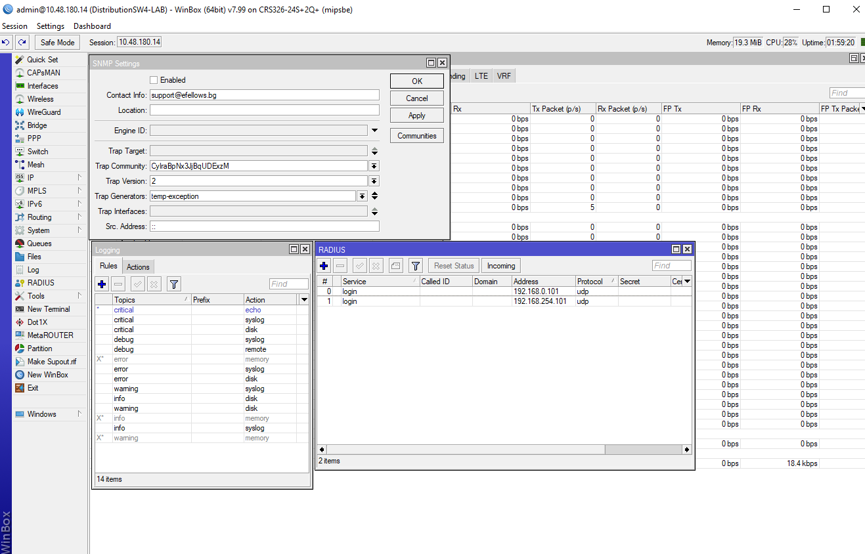Click the undo arrow in the toolbar
Image resolution: width=865 pixels, height=554 pixels.
coord(6,43)
